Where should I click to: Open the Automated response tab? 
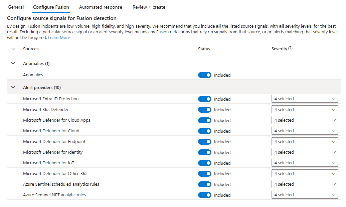[x=101, y=7]
